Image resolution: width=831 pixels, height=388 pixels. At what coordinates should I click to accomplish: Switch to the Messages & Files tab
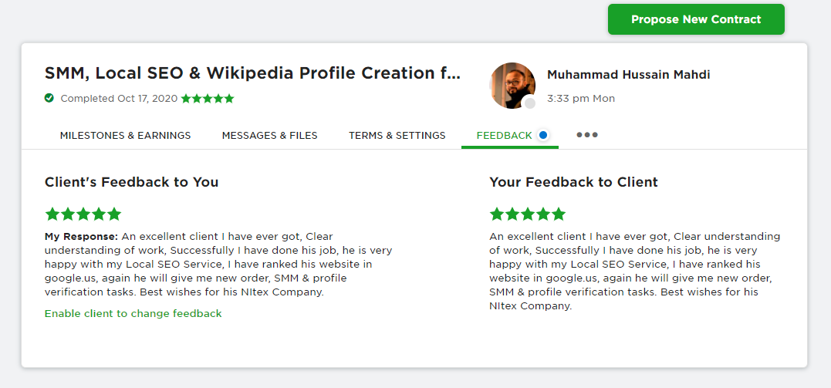click(269, 136)
